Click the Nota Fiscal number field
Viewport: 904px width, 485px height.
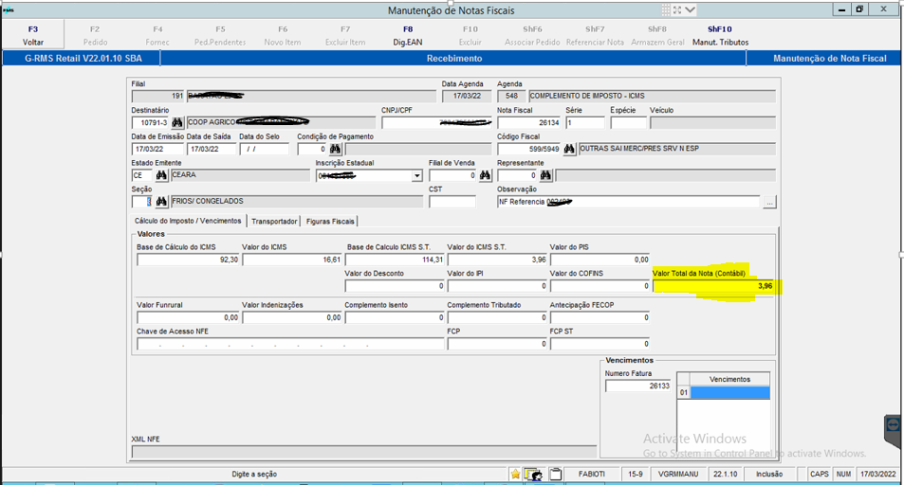tap(529, 123)
